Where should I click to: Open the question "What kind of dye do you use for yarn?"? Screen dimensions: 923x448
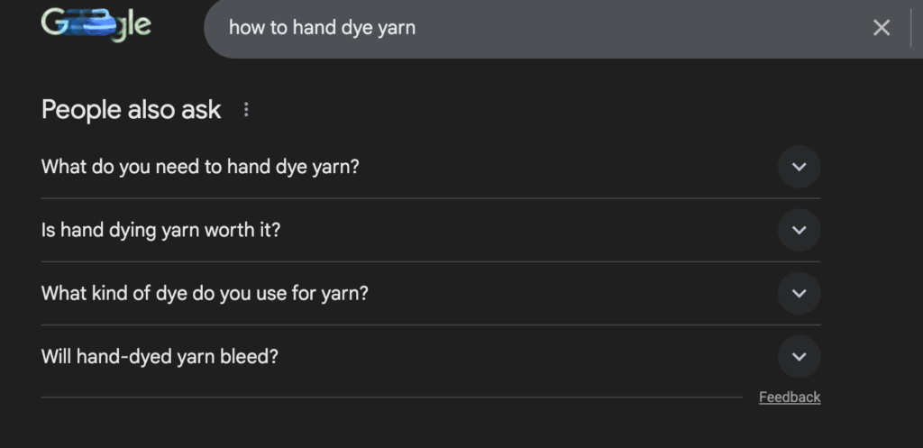tap(205, 293)
